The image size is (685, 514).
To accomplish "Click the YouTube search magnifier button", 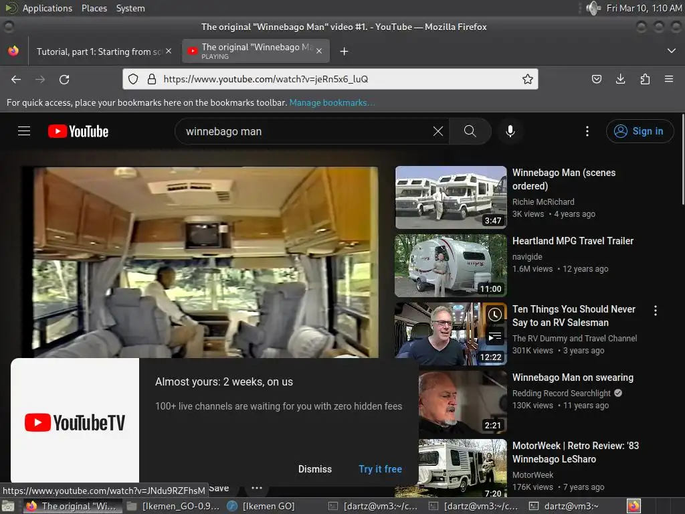I will (470, 131).
